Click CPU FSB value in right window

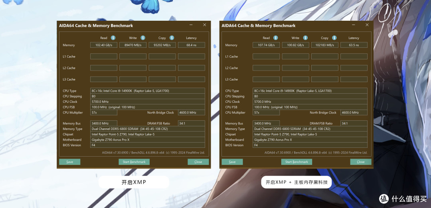310,107
